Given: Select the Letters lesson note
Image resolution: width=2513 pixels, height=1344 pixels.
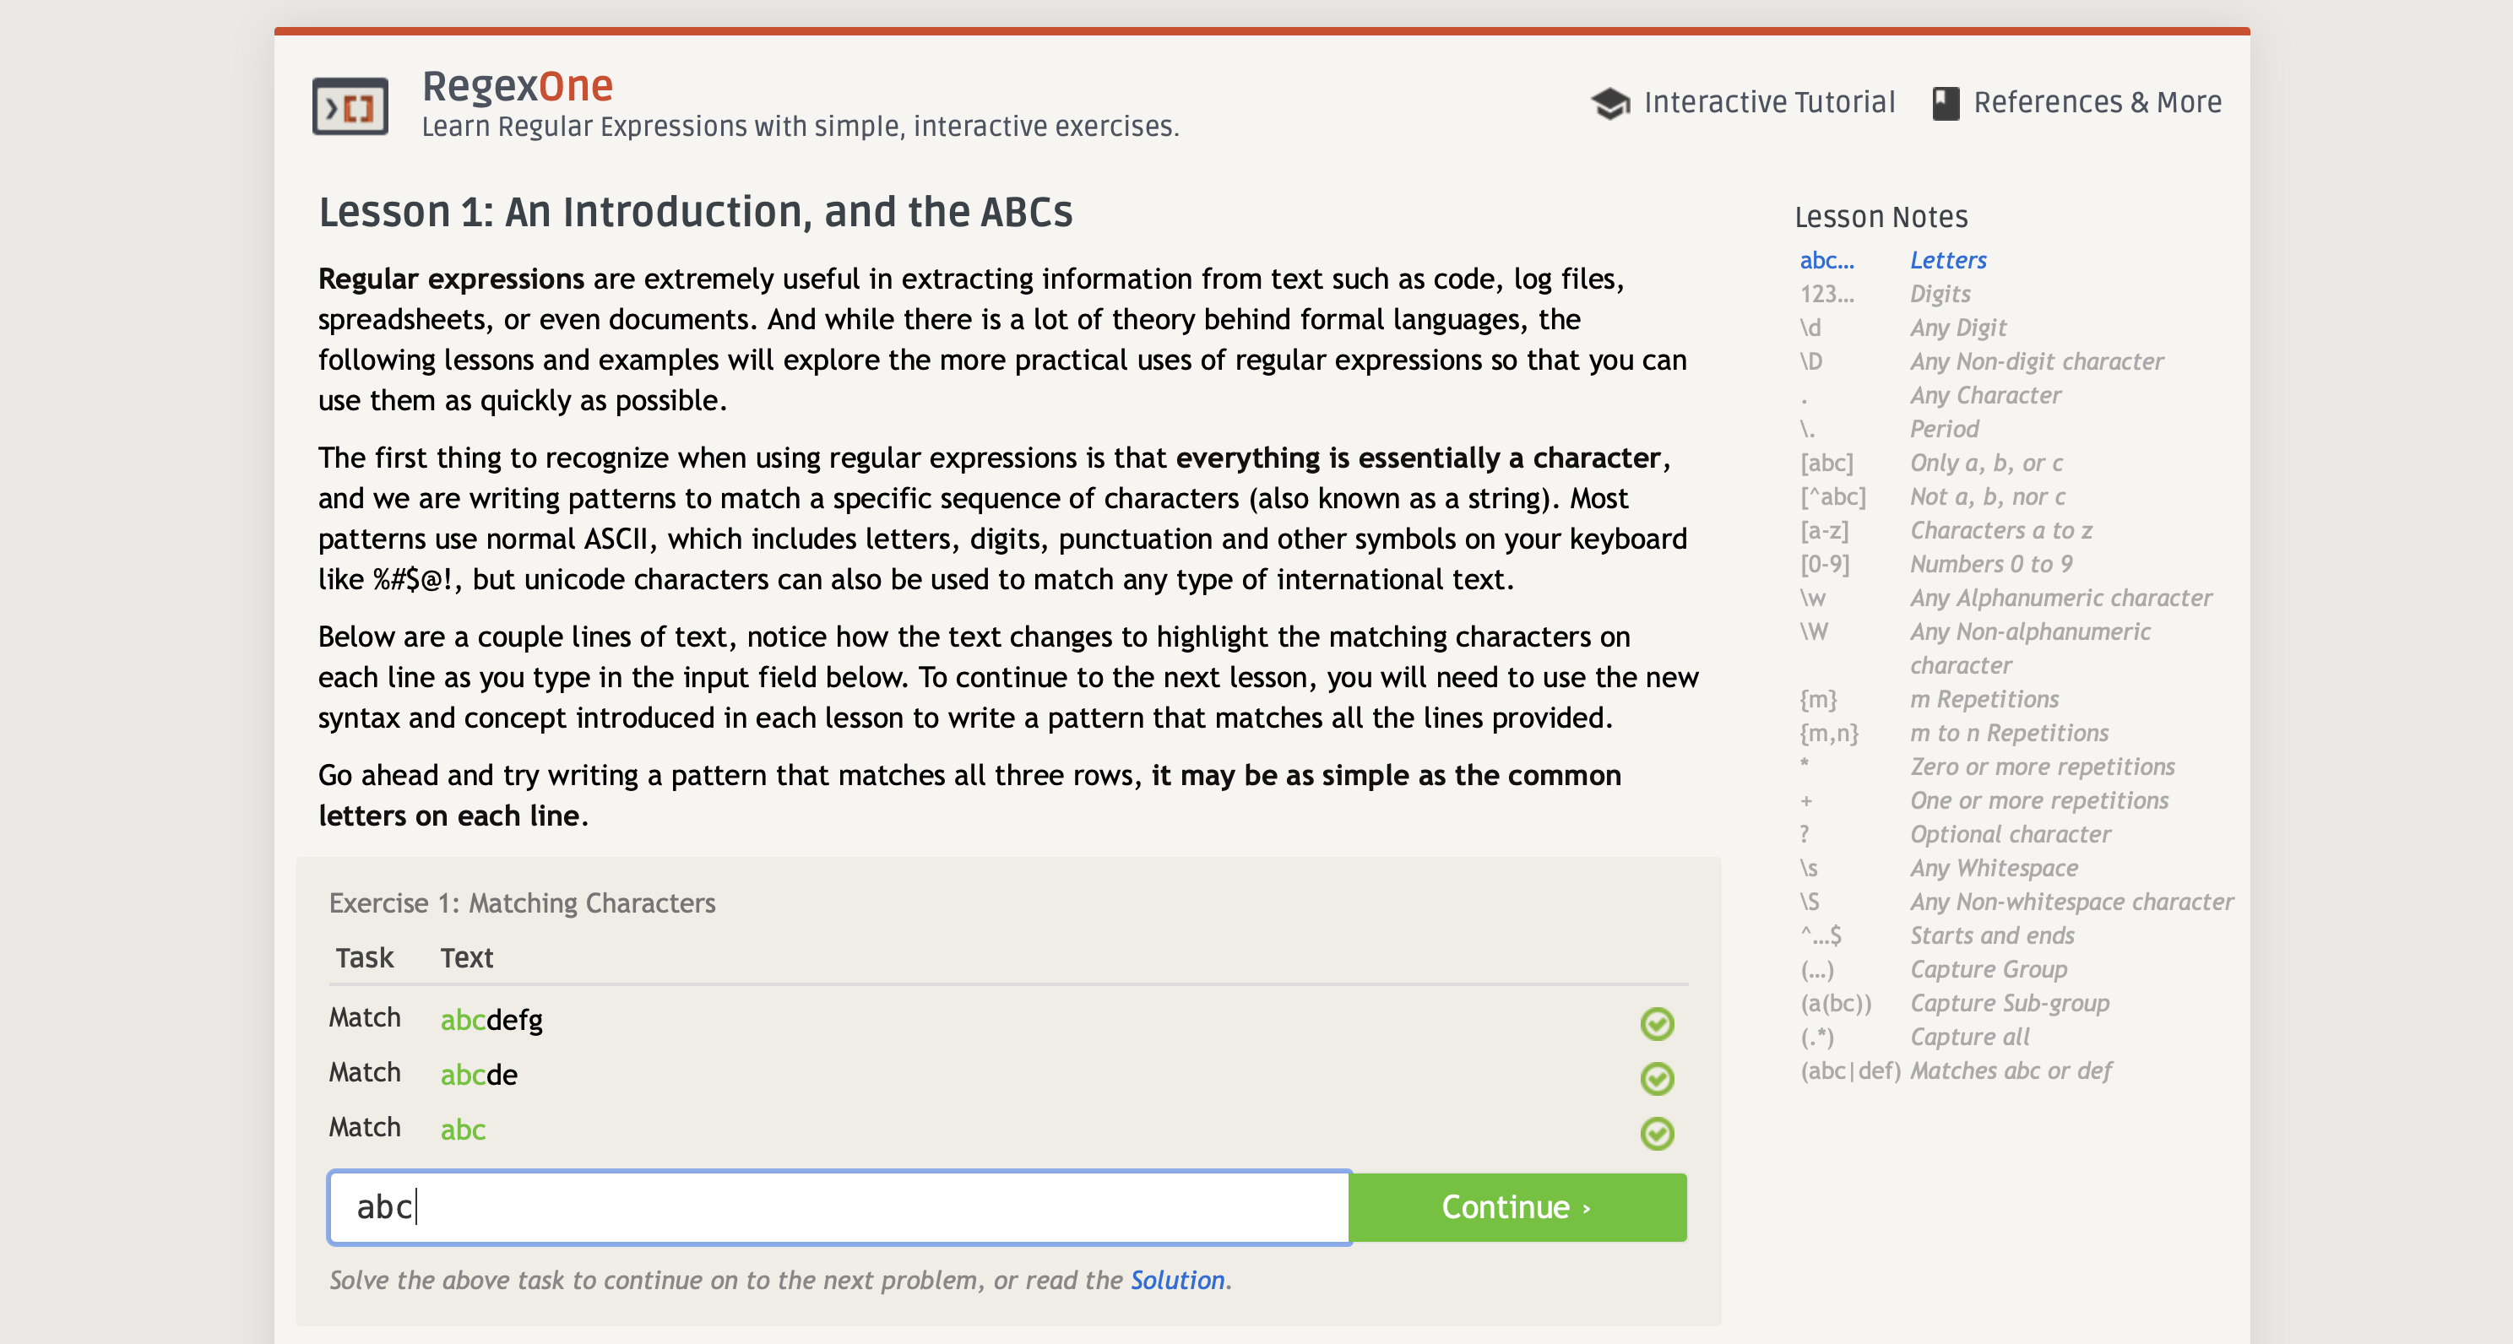Looking at the screenshot, I should click(1947, 260).
